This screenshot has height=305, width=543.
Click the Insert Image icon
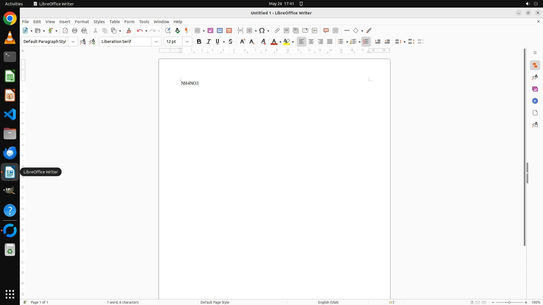tap(210, 30)
